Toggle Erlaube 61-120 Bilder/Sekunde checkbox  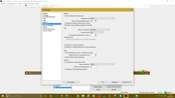(65, 47)
